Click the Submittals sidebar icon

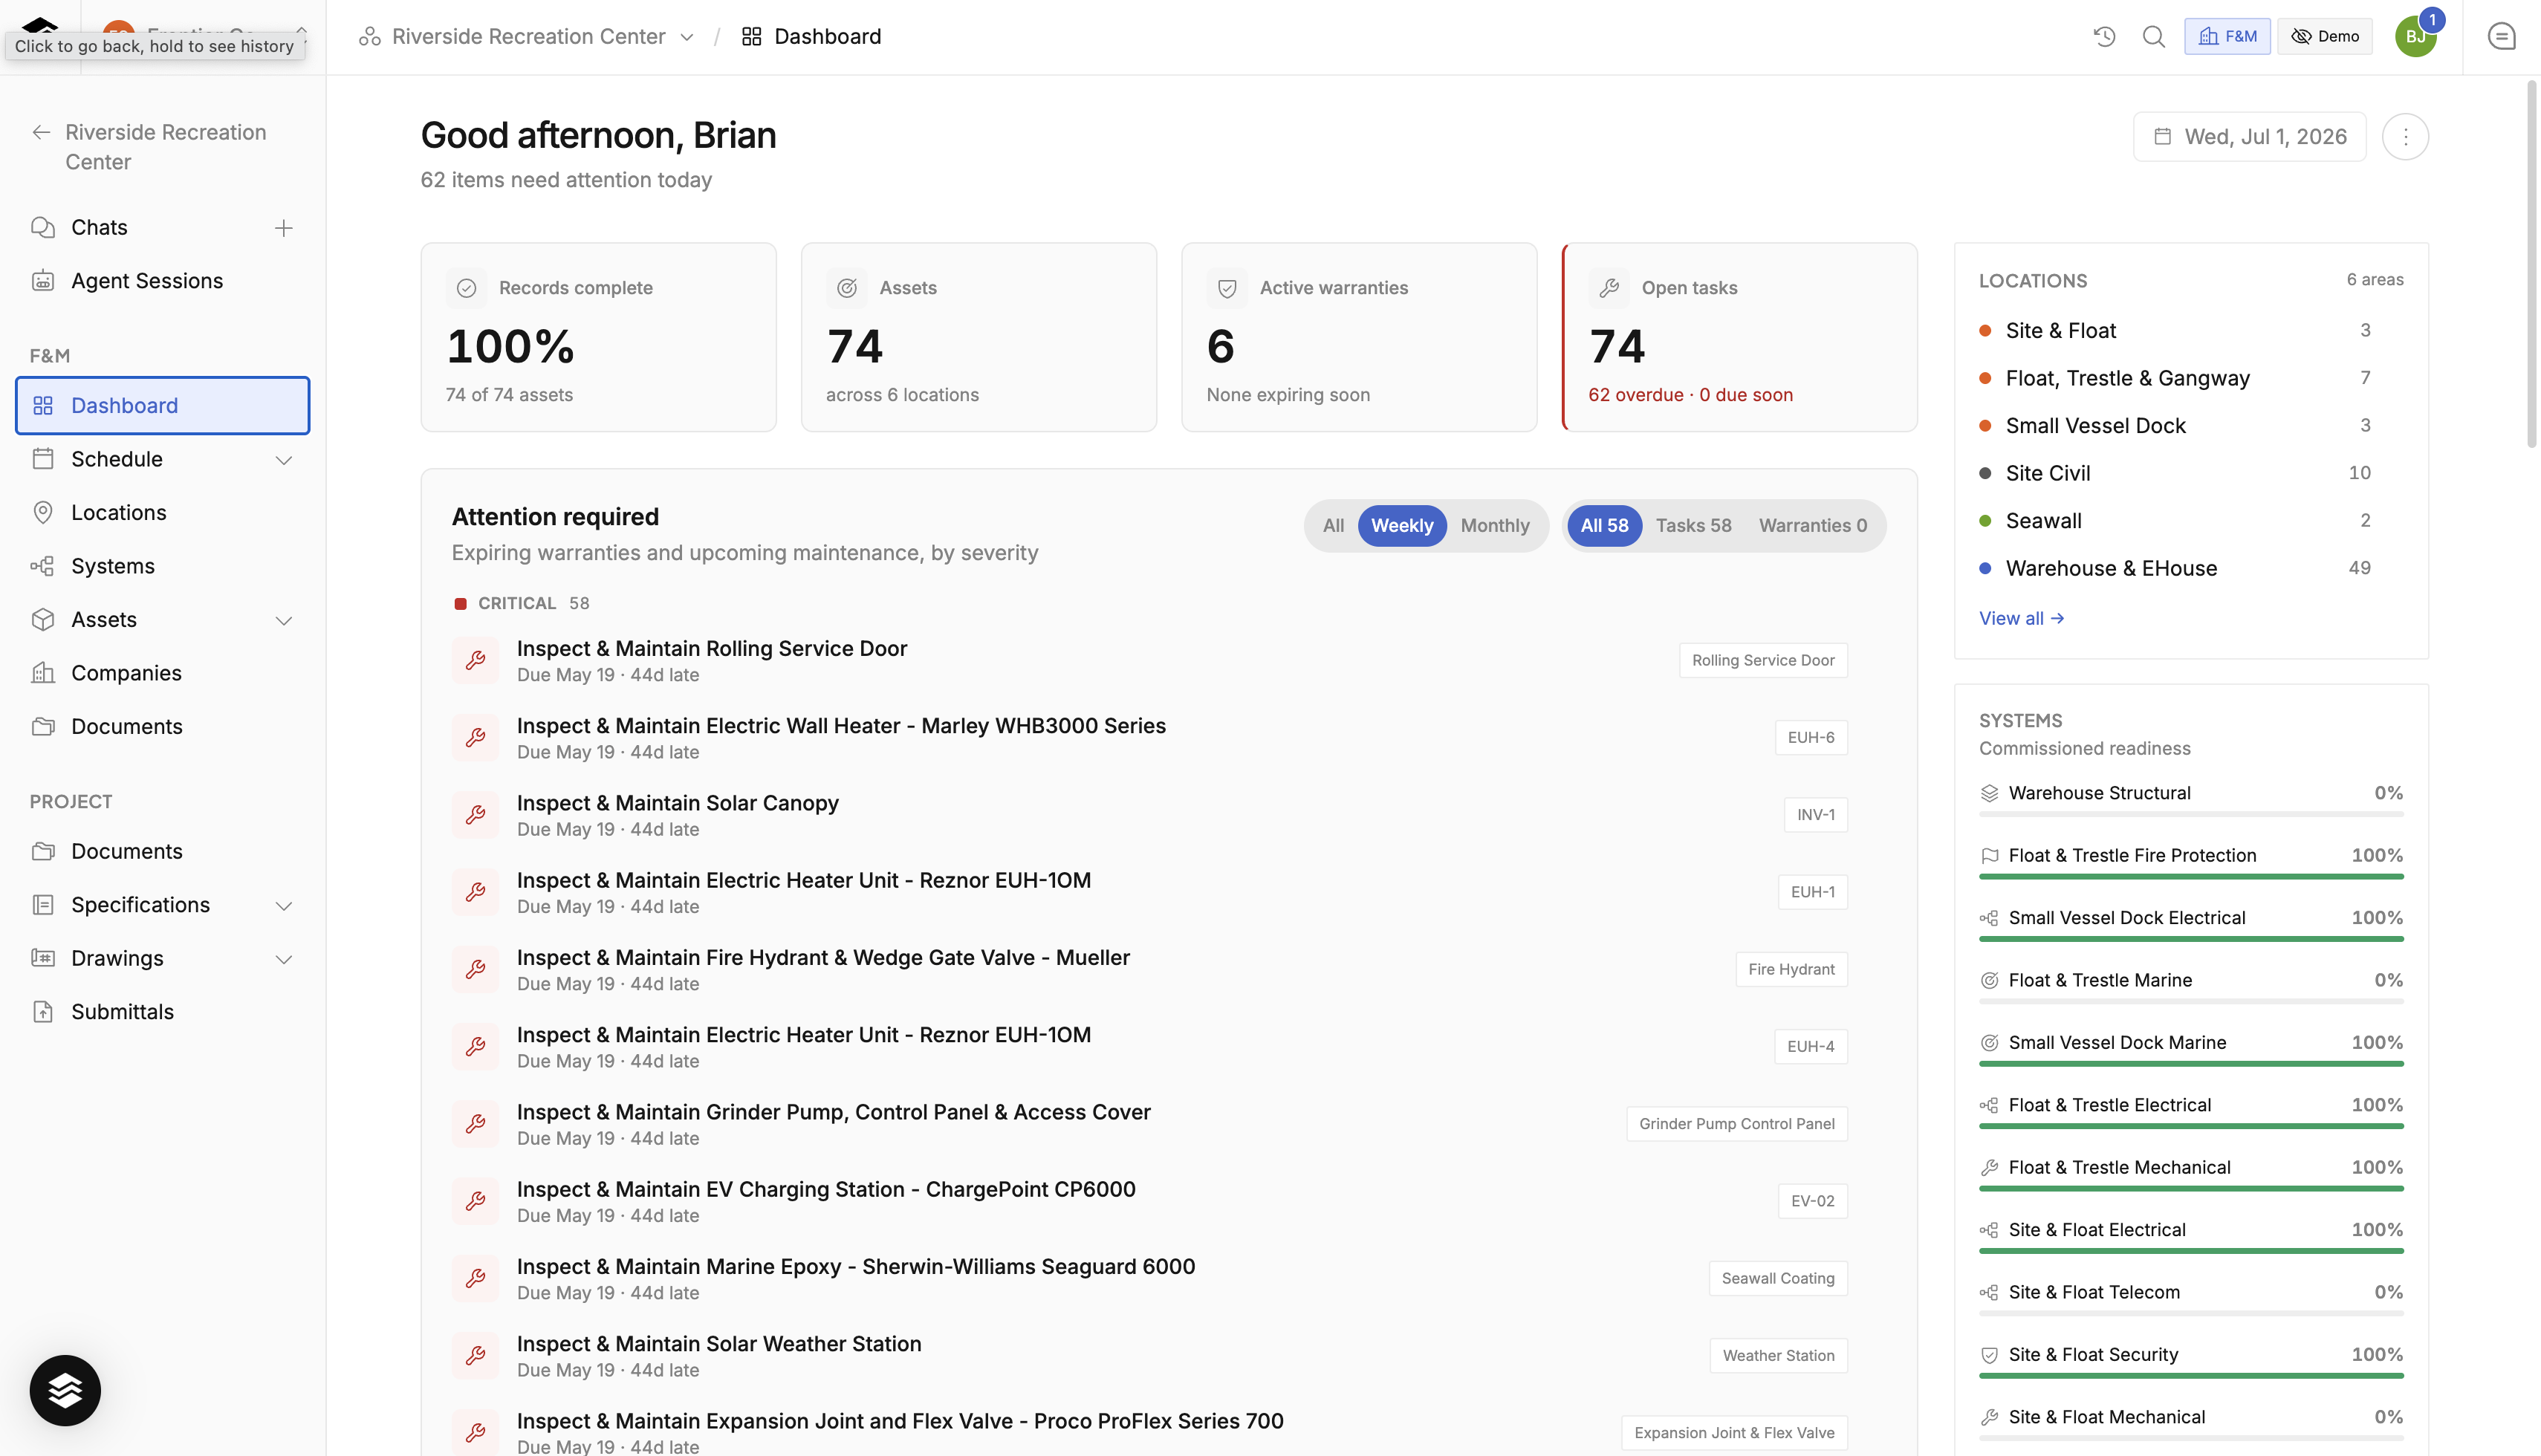(x=42, y=1012)
